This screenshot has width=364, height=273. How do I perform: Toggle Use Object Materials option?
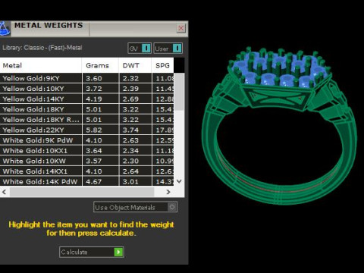point(135,207)
